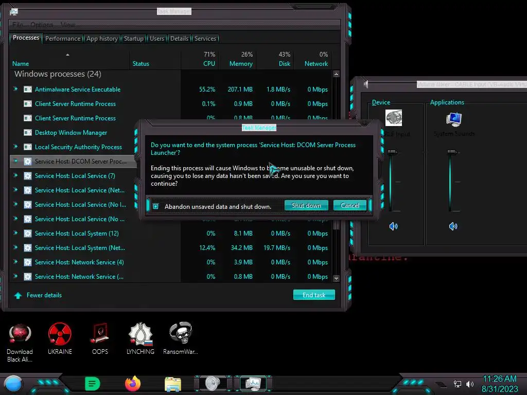Click the process list scroll-up arrow

point(336,74)
